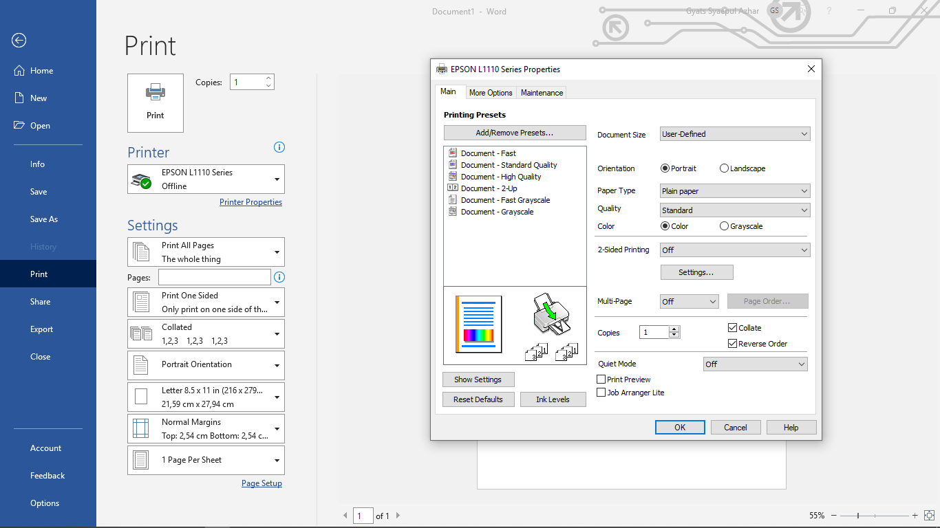The height and width of the screenshot is (528, 940).
Task: Click the large Print button with printer icon
Action: click(x=156, y=103)
